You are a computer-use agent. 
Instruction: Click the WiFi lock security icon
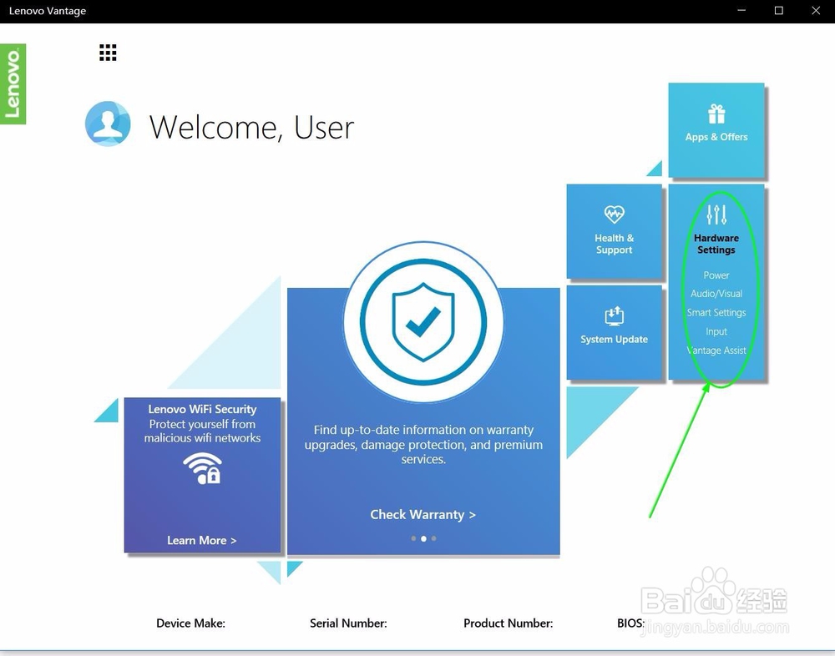pos(202,468)
